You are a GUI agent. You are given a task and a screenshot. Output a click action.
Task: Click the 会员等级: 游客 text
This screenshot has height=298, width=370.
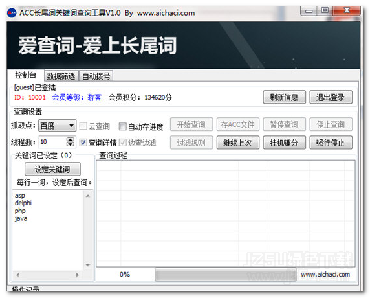77,97
